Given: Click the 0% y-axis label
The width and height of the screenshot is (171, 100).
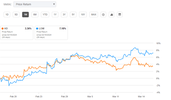Looking at the screenshot, I should pyautogui.click(x=158, y=78).
